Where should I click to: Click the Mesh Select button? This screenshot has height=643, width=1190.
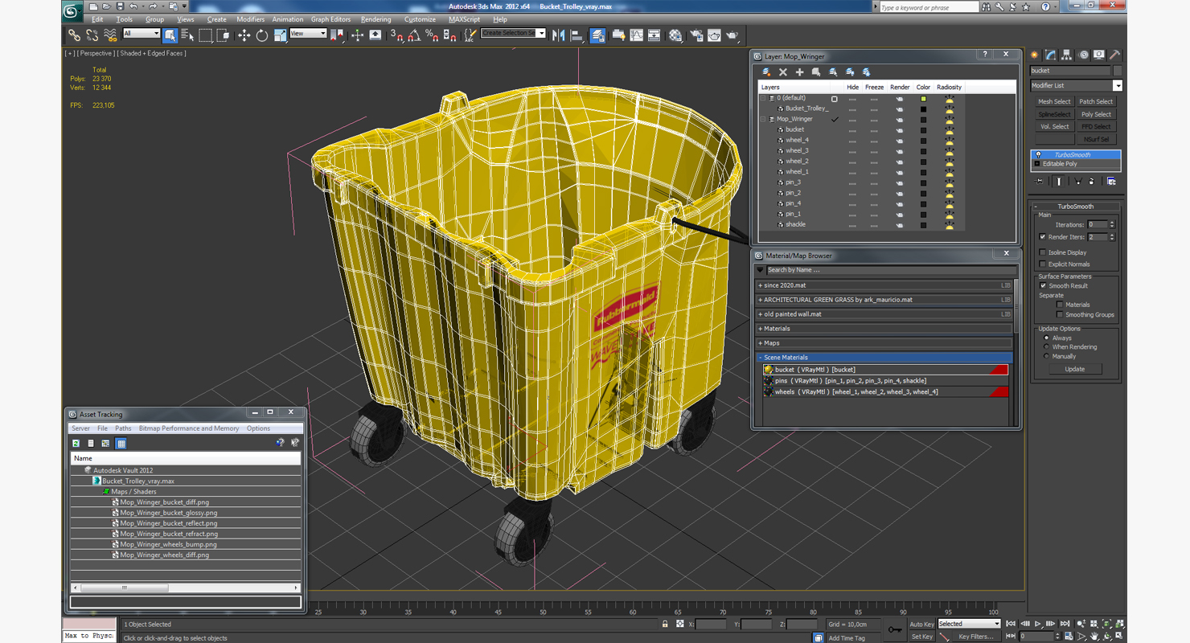(1054, 102)
